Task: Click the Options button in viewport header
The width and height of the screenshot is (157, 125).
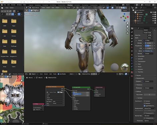Action: coord(126,10)
